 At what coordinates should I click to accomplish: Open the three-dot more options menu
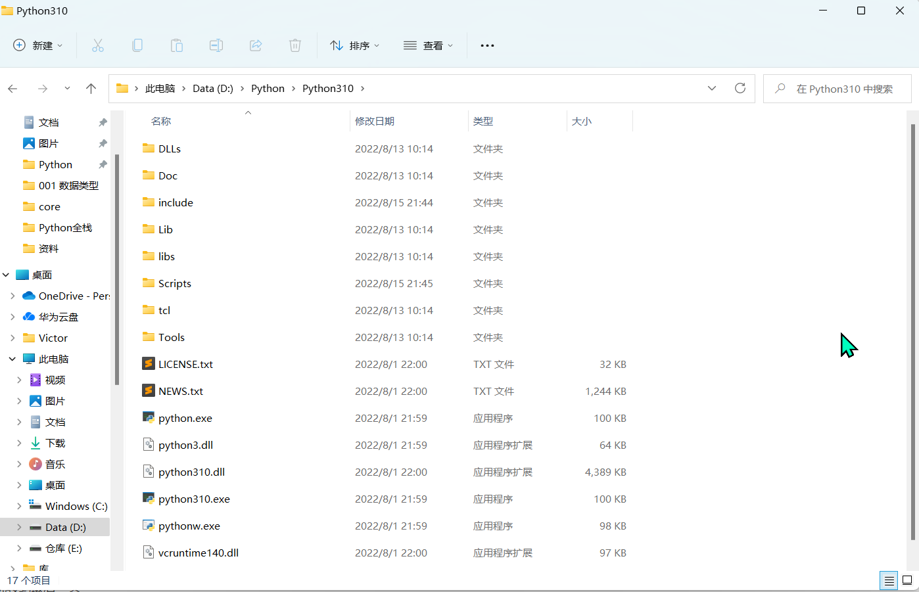[x=487, y=45]
